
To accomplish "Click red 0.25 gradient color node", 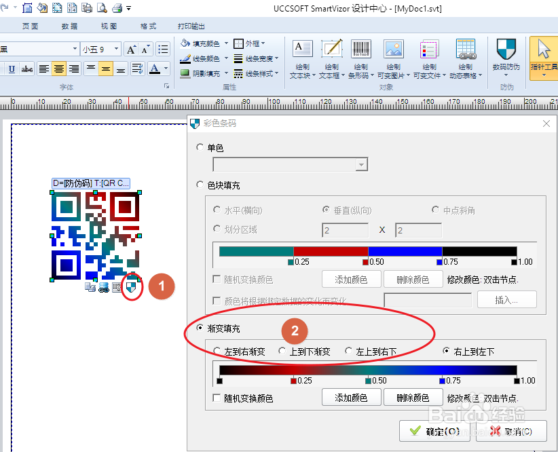I will (x=293, y=381).
